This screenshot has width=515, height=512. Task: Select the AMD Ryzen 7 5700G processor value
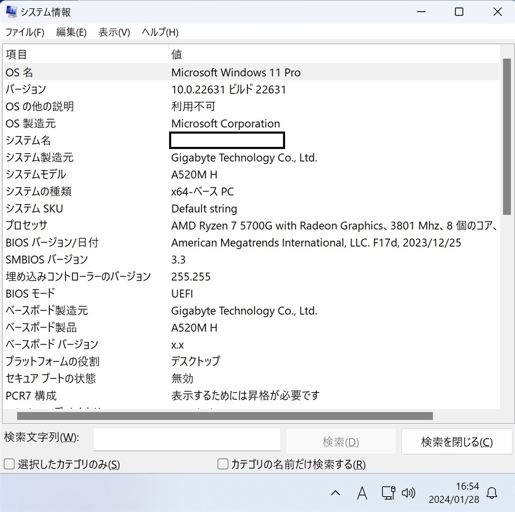pos(334,226)
